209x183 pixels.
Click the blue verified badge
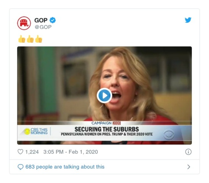(x=53, y=20)
